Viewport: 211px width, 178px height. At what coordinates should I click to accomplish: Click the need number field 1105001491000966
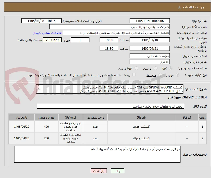pyautogui.click(x=150, y=21)
